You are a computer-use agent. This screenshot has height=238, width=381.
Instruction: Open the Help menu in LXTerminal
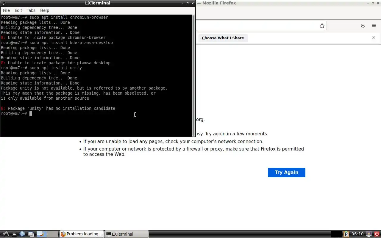pos(45,10)
